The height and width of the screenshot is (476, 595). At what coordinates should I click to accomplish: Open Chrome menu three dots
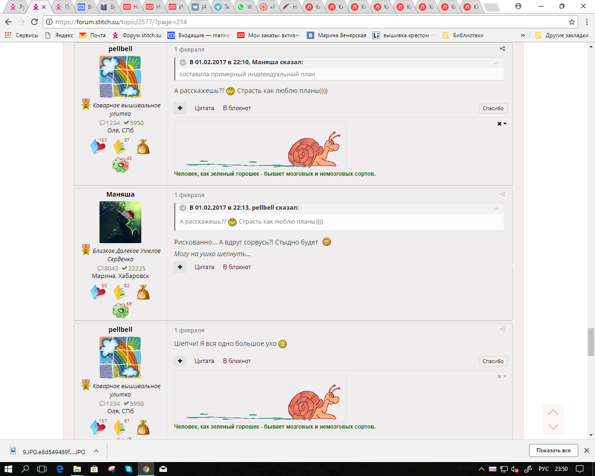tap(587, 22)
